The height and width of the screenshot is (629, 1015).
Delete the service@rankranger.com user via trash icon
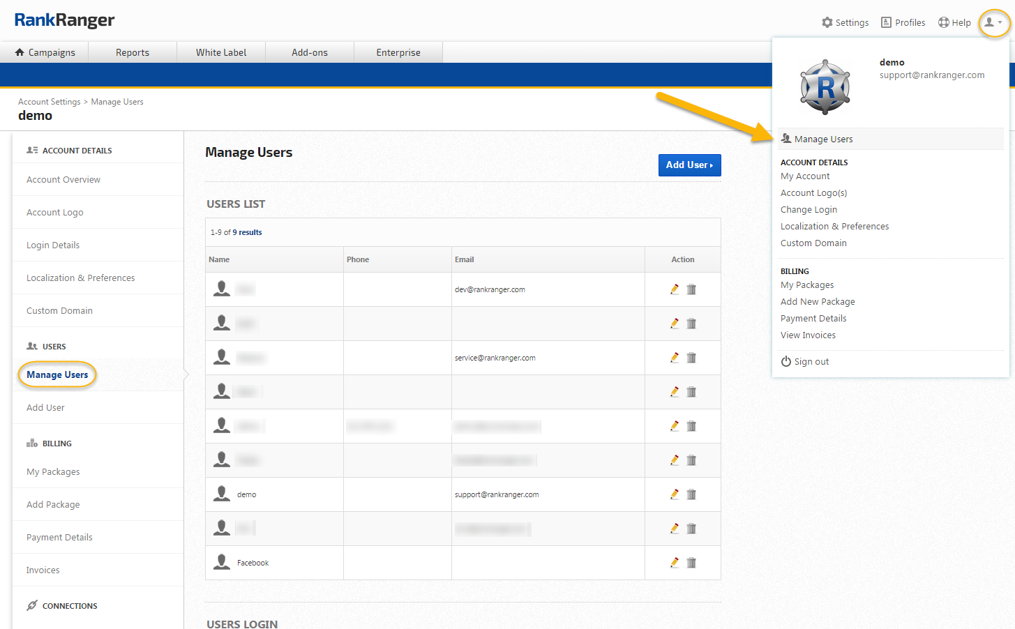click(x=691, y=358)
